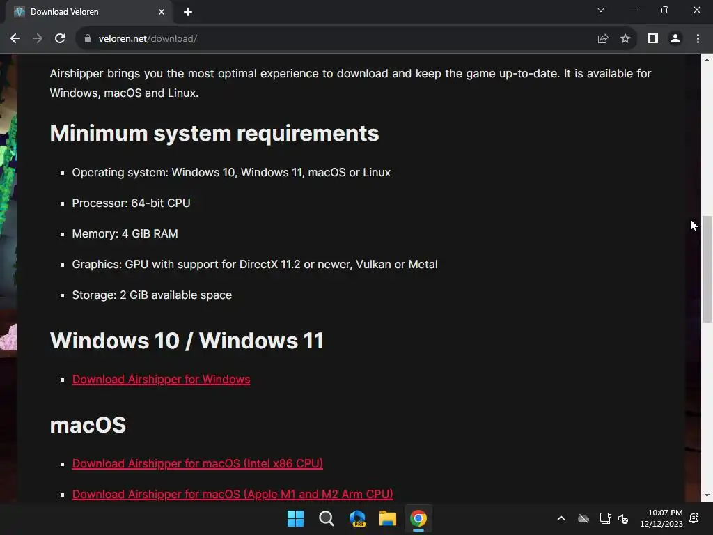The width and height of the screenshot is (713, 535).
Task: Go back to the previous page
Action: [15, 39]
